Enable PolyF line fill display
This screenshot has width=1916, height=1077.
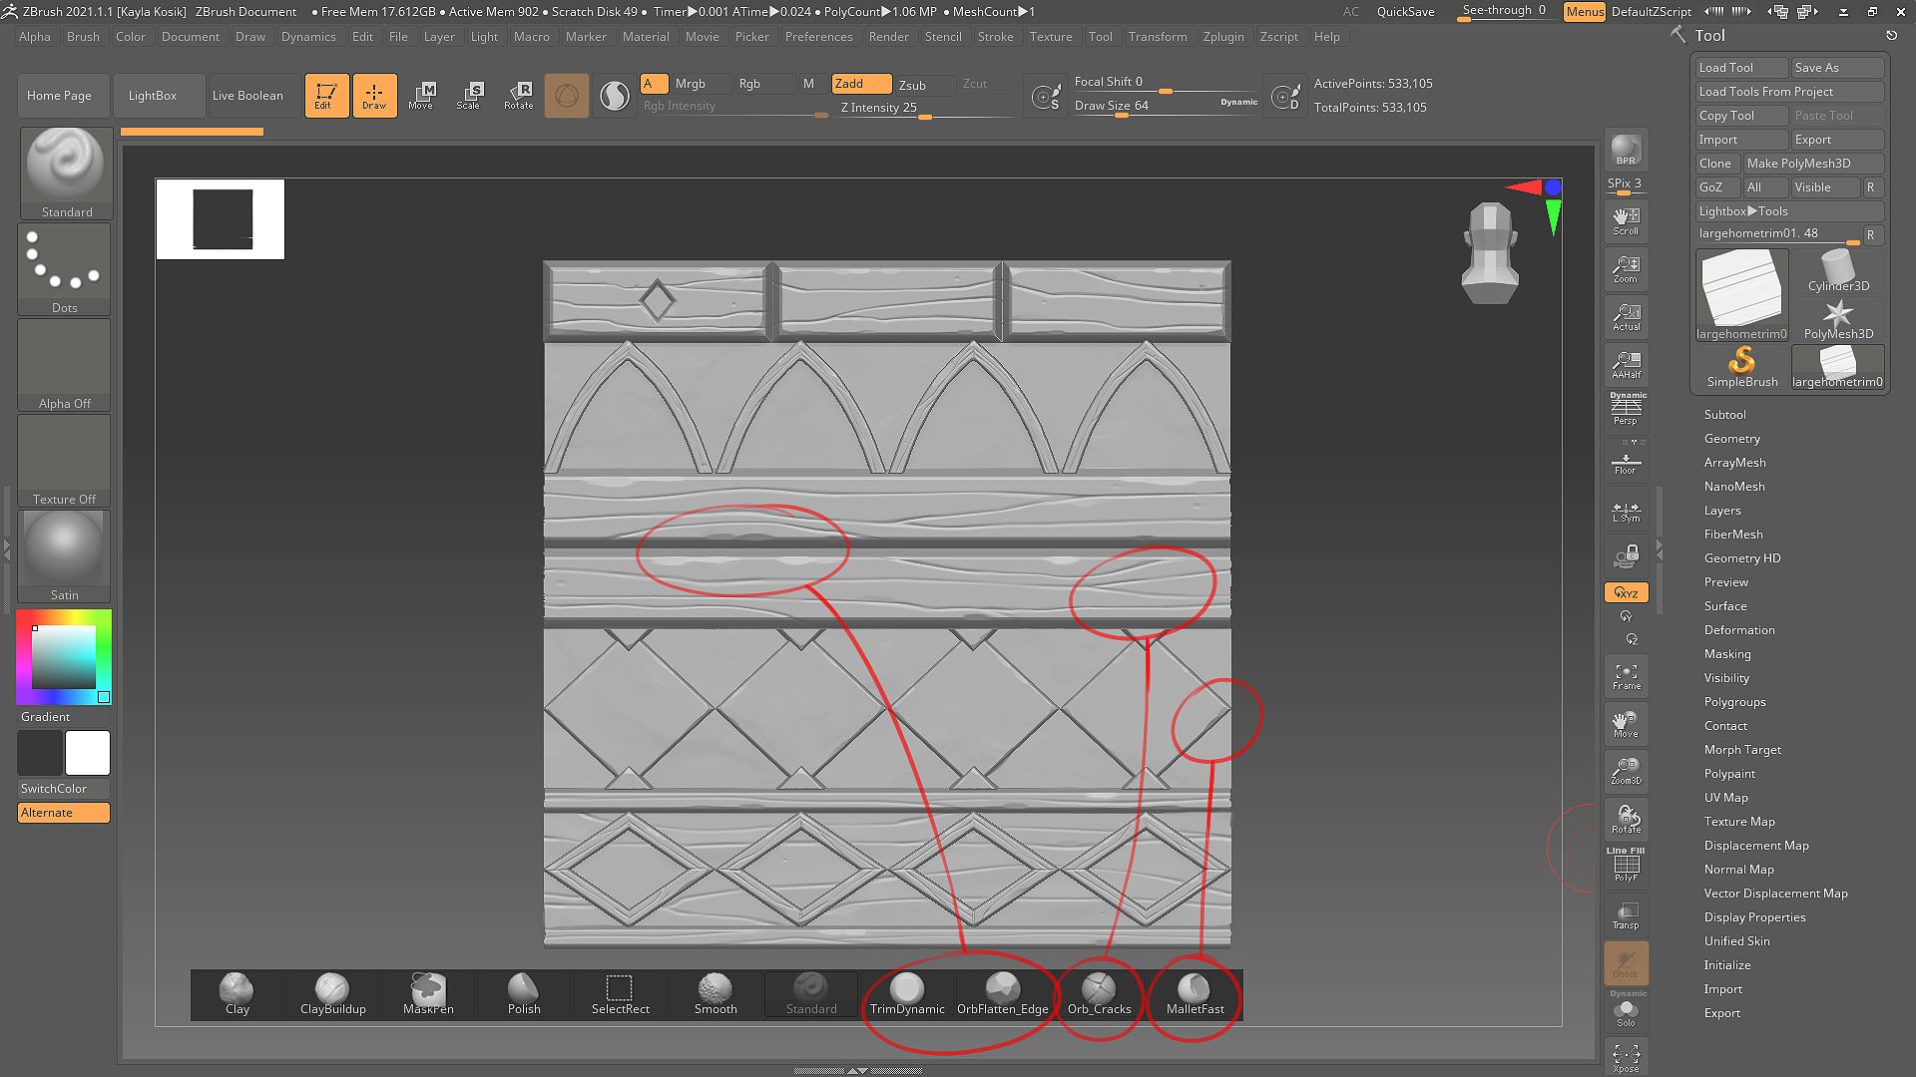(1626, 865)
